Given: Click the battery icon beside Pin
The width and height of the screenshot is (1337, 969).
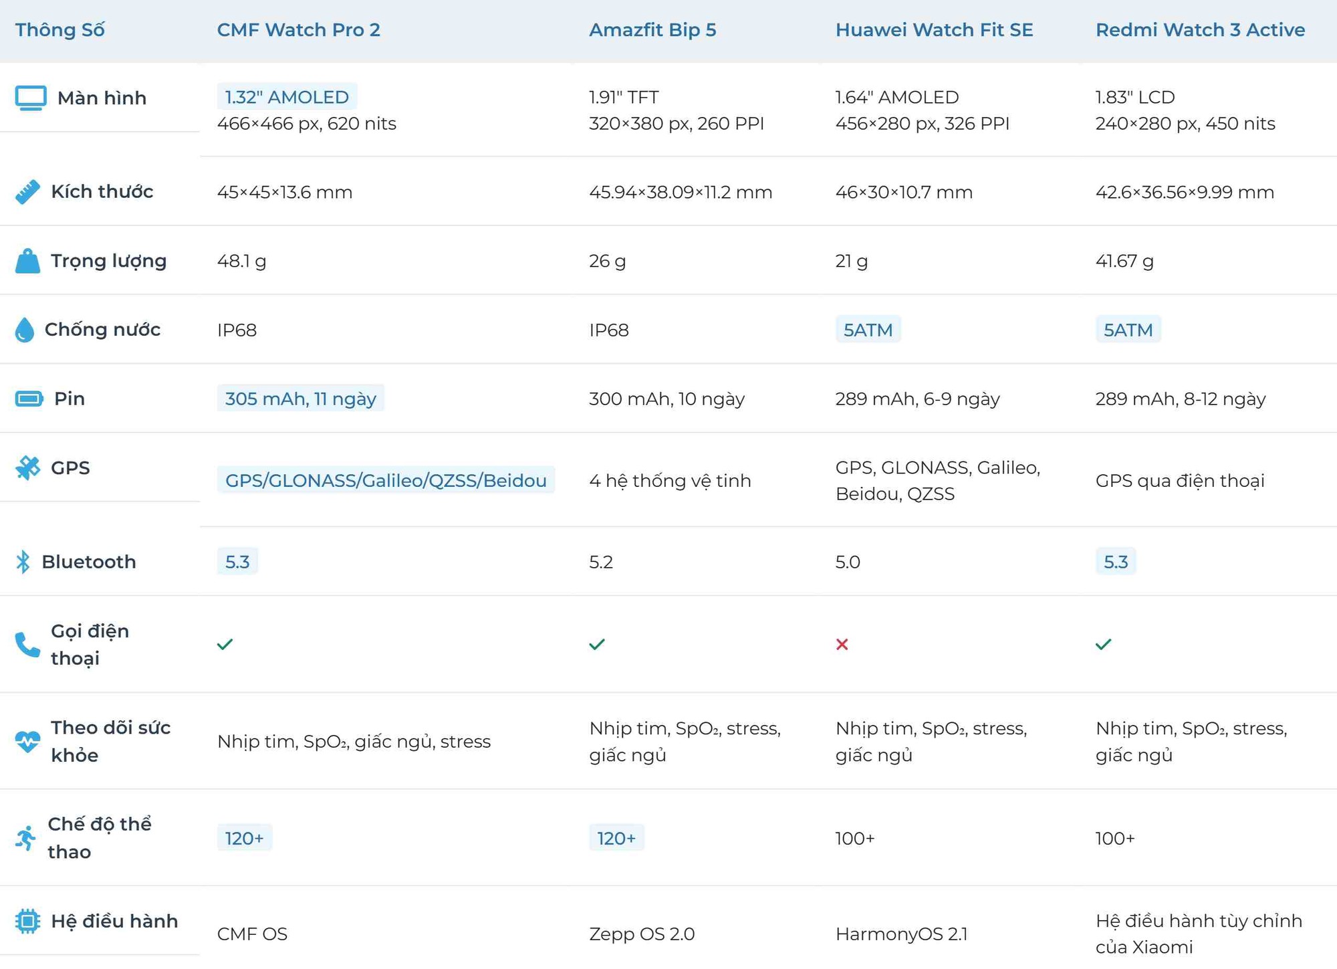Looking at the screenshot, I should click(29, 399).
